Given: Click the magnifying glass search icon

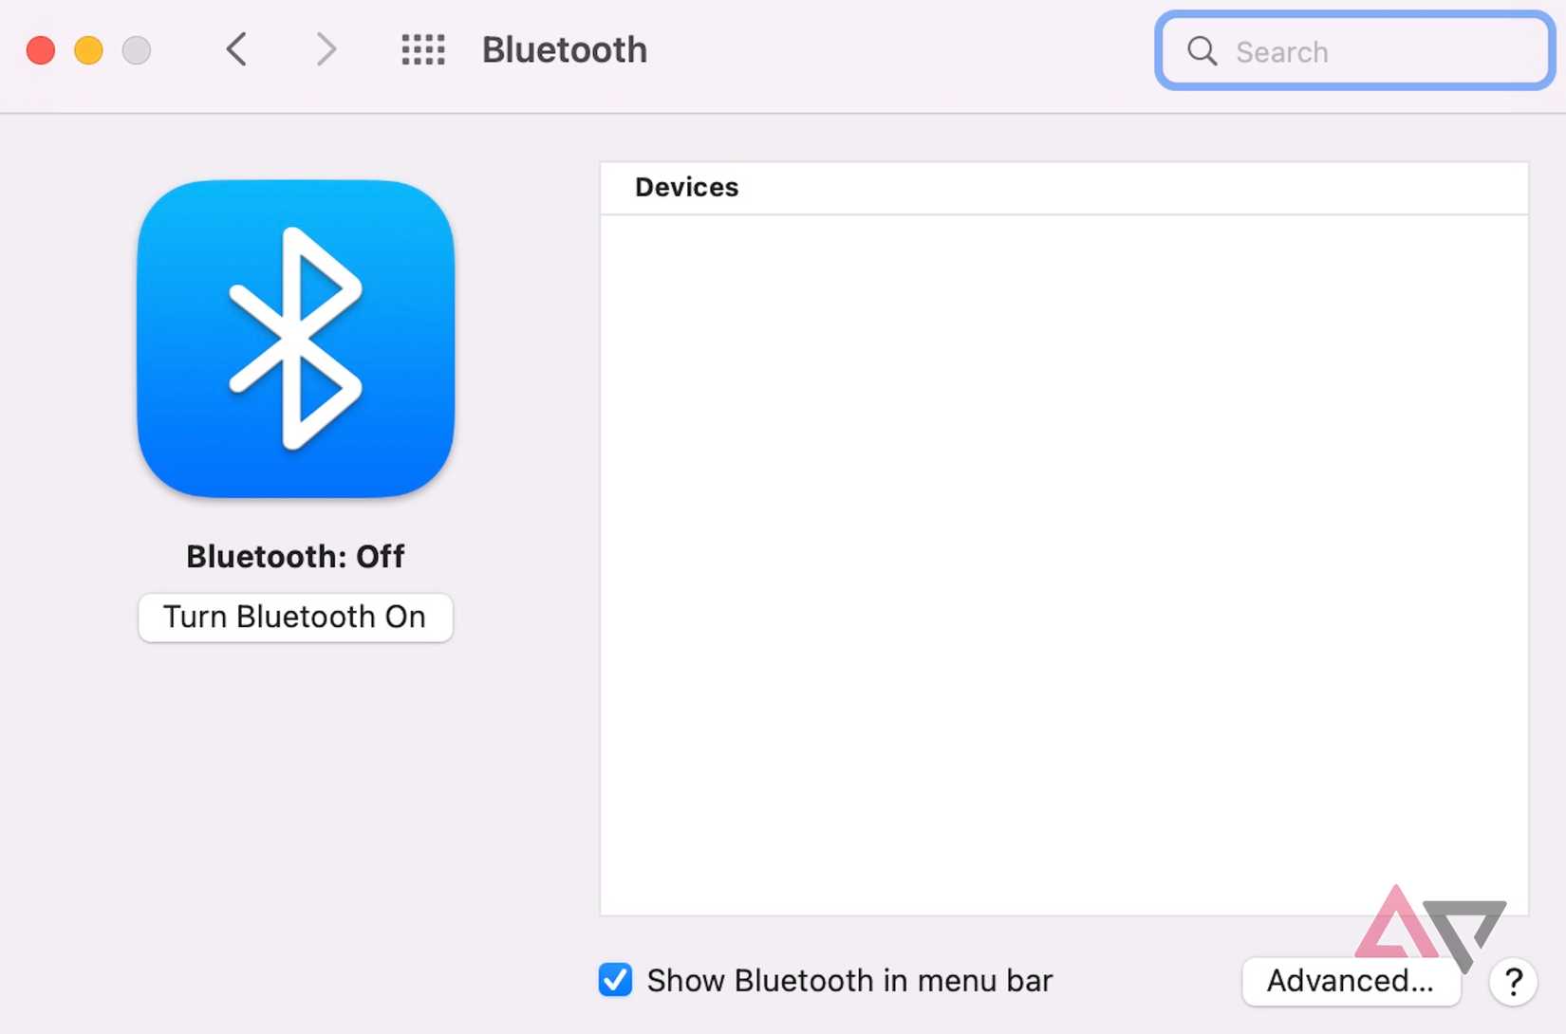Looking at the screenshot, I should coord(1202,51).
